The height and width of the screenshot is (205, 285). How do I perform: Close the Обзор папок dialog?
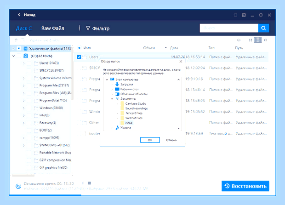[181, 62]
